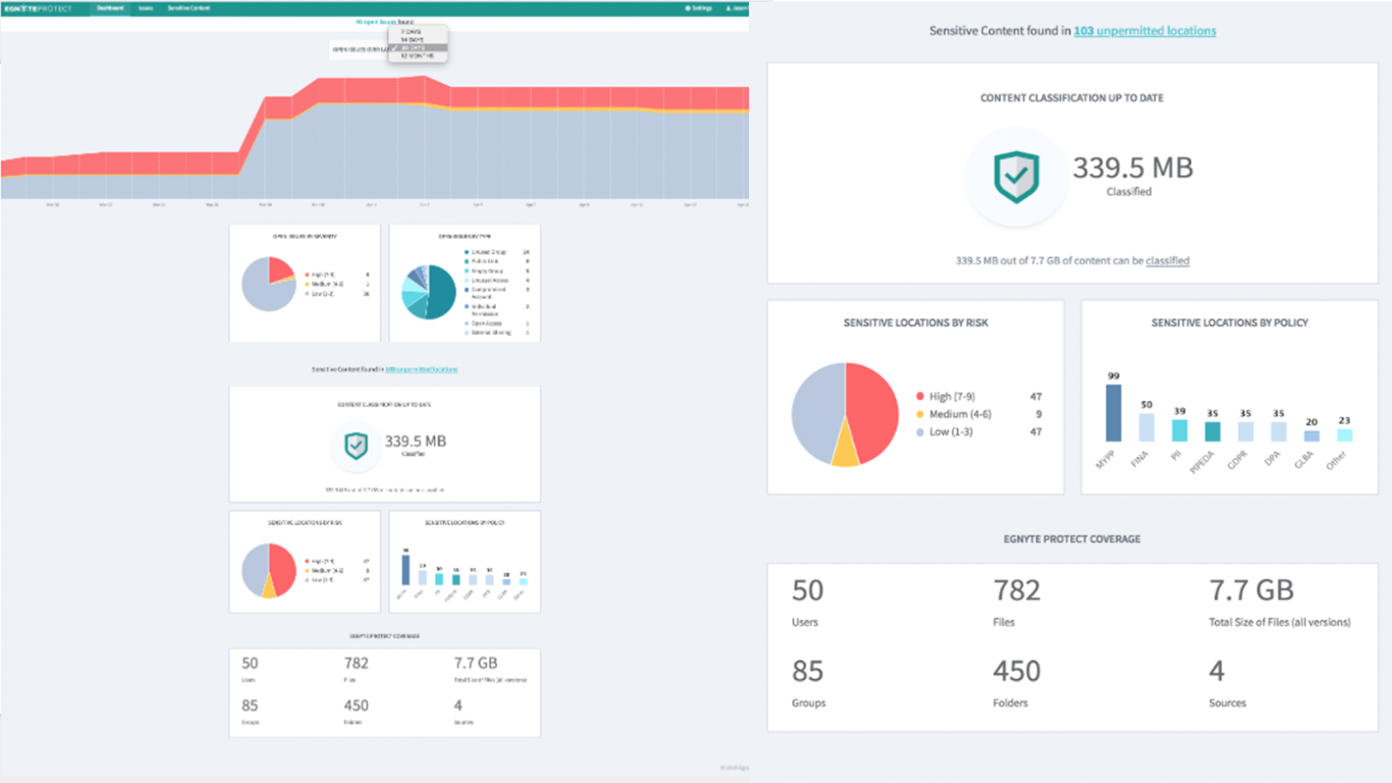Choose 12 Months in the time range dropdown
The width and height of the screenshot is (1392, 783).
point(416,56)
